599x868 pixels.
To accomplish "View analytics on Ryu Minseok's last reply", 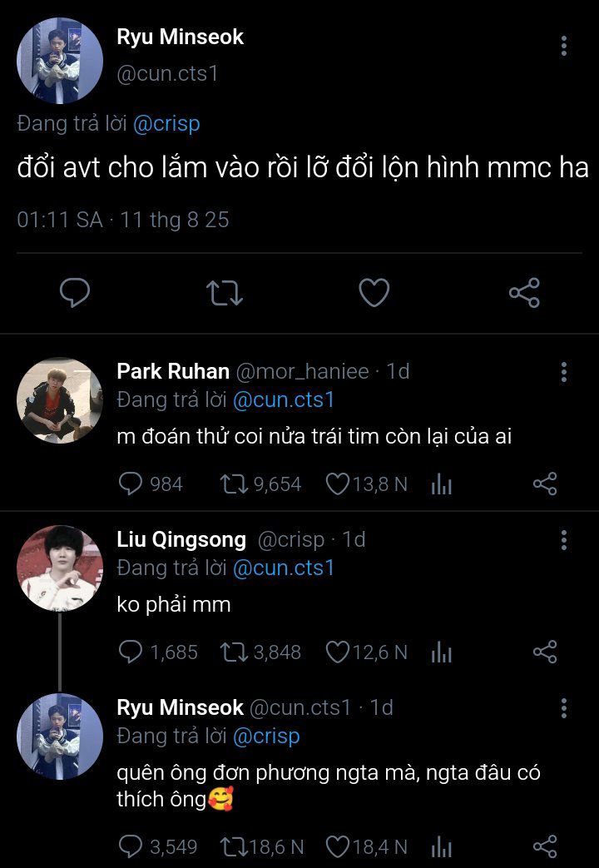I will click(x=441, y=847).
